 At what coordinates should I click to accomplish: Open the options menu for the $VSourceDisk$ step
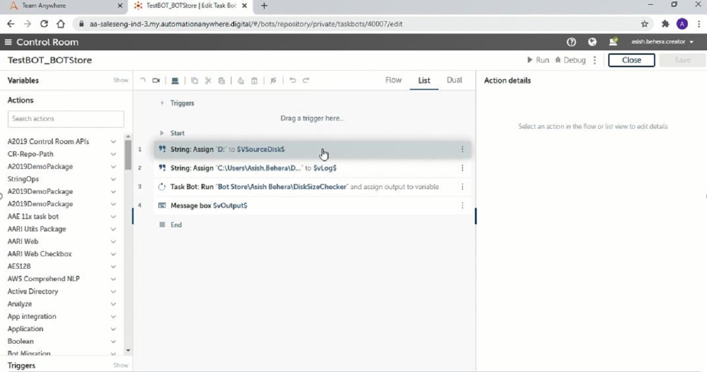coord(462,149)
